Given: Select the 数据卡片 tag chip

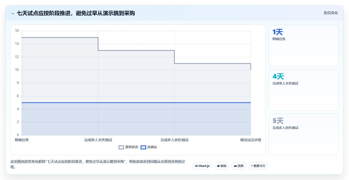Looking at the screenshot, I should [258, 166].
